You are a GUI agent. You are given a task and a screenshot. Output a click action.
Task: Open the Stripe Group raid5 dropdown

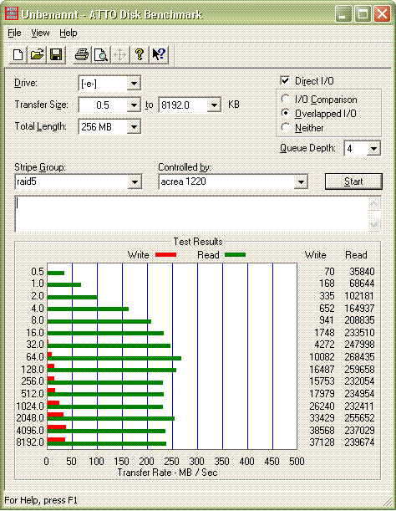(135, 181)
